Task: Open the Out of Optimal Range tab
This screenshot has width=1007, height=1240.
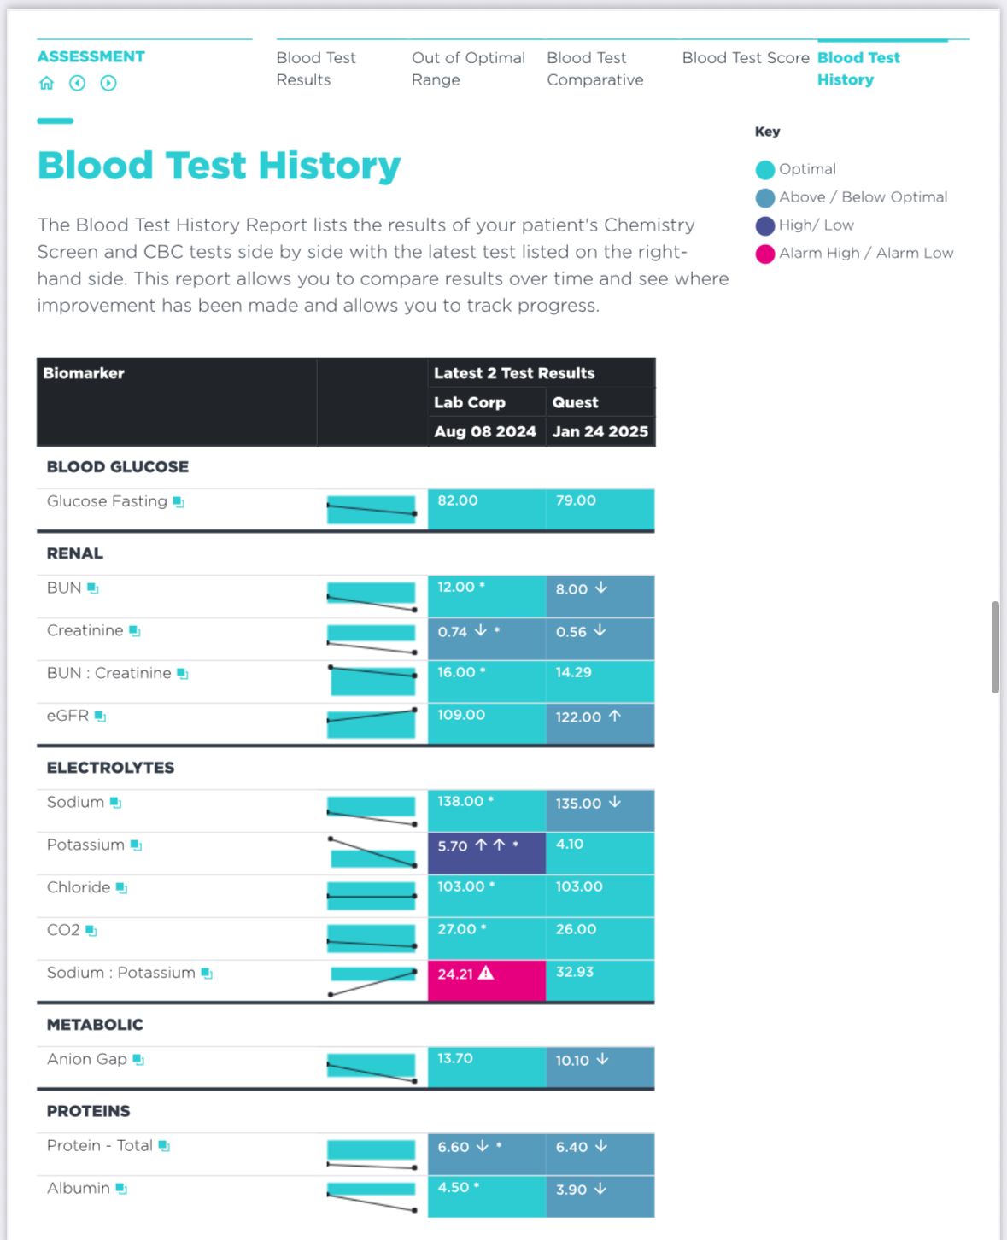Action: (468, 68)
